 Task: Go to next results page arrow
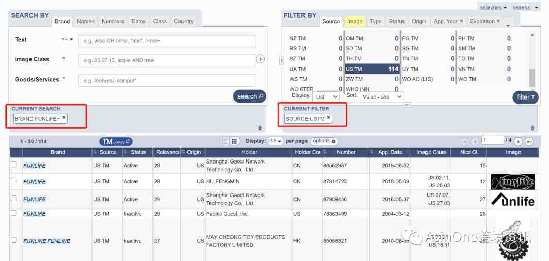518,141
